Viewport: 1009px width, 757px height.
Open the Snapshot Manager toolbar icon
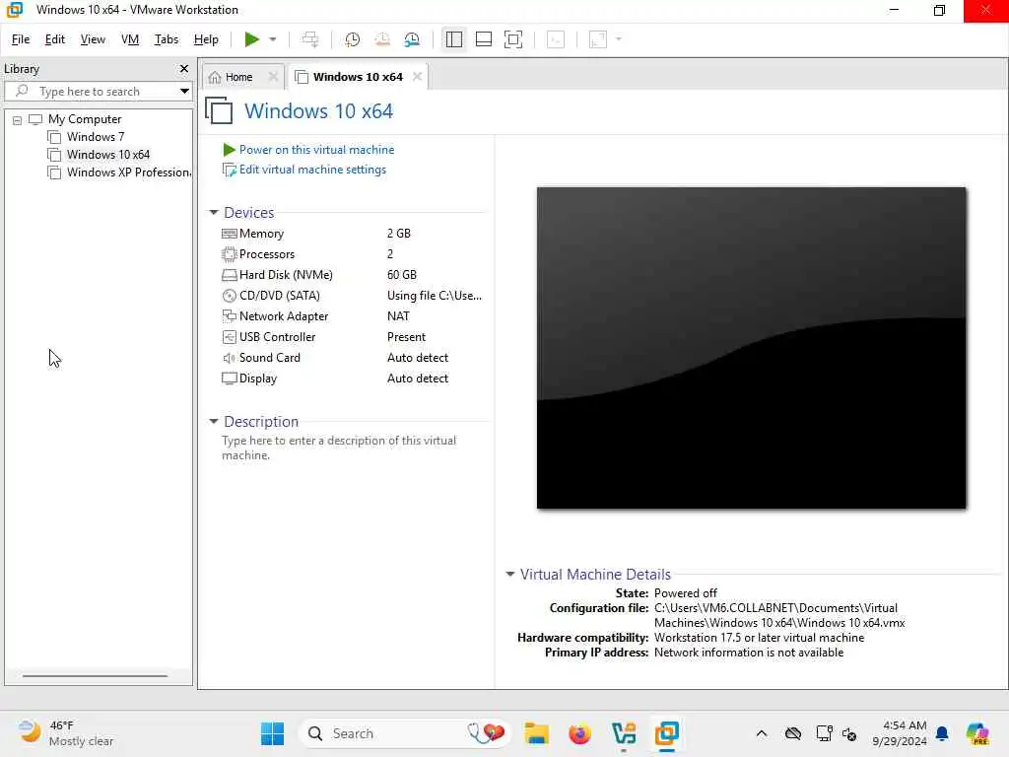pyautogui.click(x=412, y=39)
